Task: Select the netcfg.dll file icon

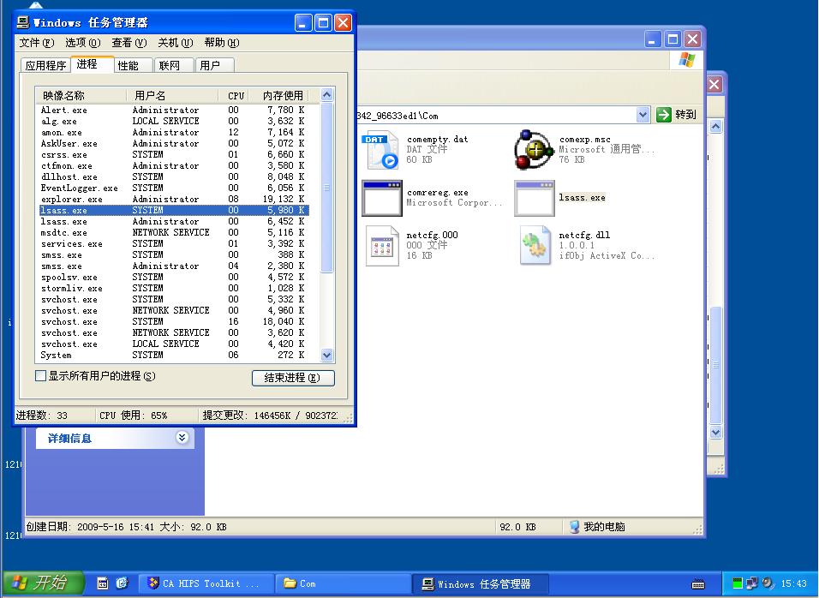Action: 534,246
